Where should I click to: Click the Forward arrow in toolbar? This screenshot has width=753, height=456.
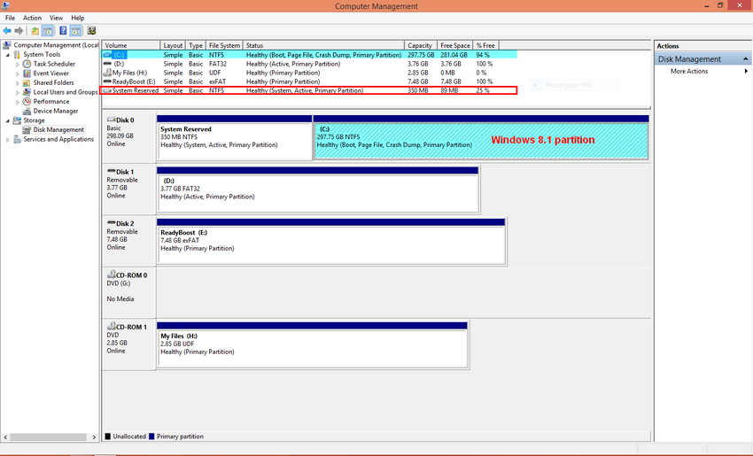(19, 31)
